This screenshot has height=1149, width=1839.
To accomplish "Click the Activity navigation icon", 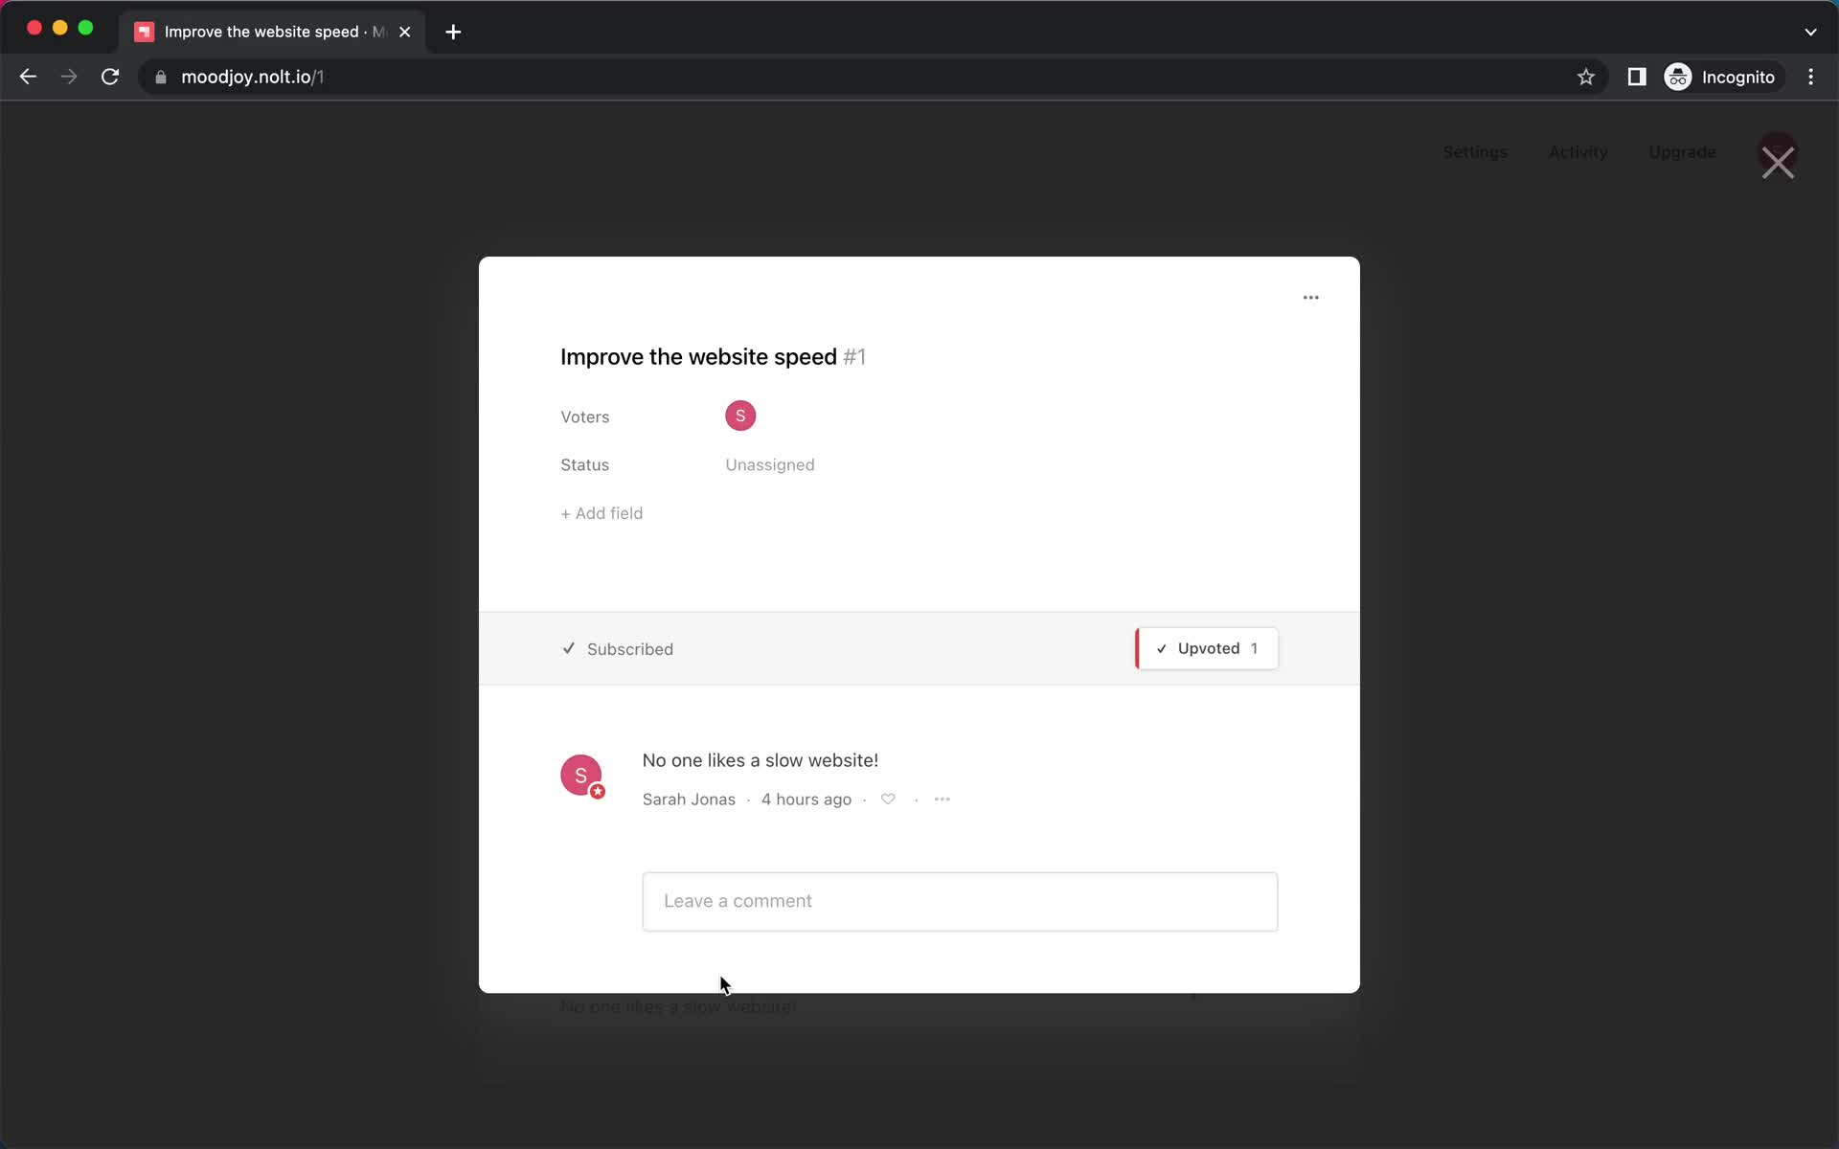I will point(1577,151).
